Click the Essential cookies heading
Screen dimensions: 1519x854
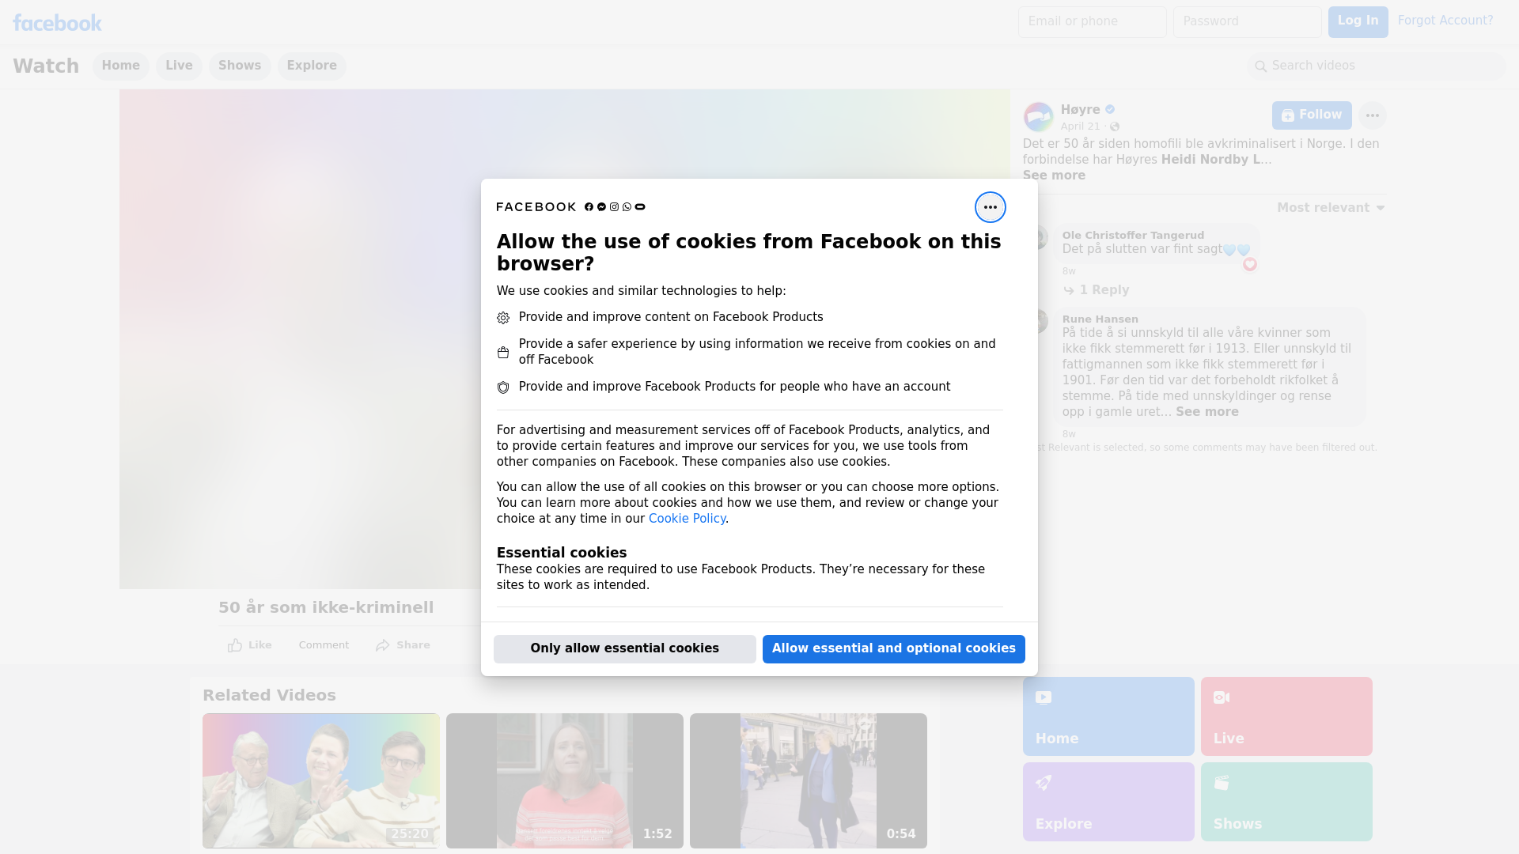[x=561, y=553]
